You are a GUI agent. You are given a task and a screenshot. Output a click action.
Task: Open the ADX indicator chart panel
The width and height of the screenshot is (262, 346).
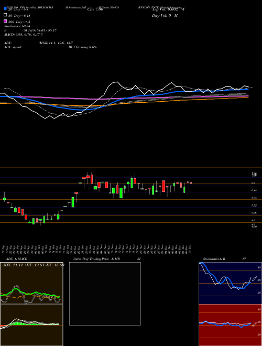pyautogui.click(x=31, y=283)
